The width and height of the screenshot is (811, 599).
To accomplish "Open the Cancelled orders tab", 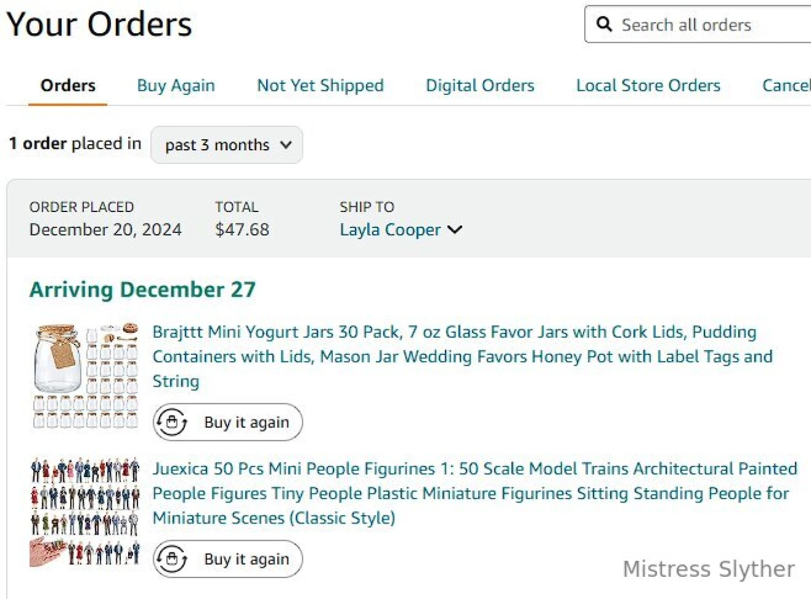I will point(786,85).
